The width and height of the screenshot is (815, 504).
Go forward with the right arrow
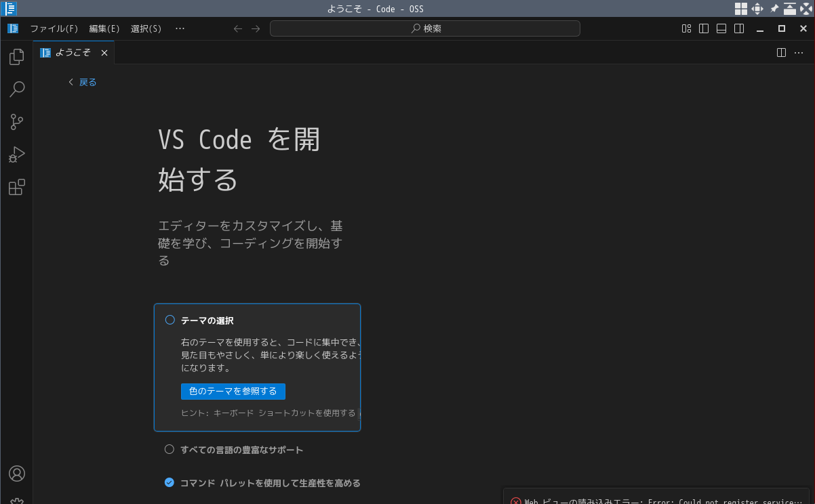point(256,28)
